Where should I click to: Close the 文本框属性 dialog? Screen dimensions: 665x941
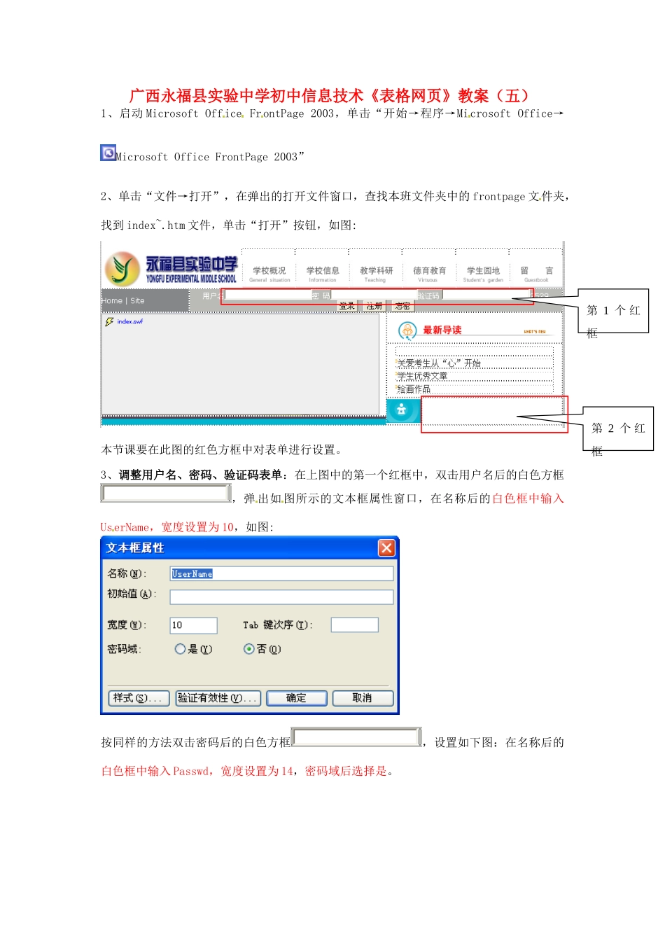click(x=386, y=548)
